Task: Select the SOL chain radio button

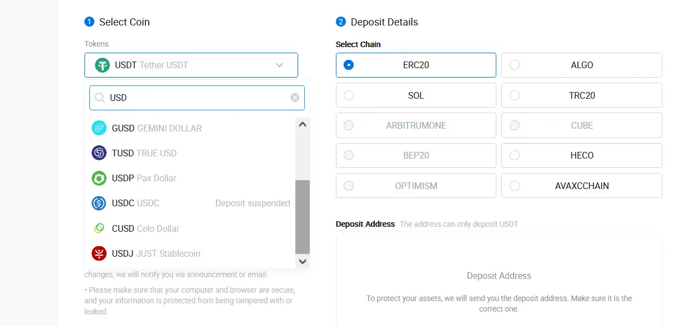Action: (349, 95)
